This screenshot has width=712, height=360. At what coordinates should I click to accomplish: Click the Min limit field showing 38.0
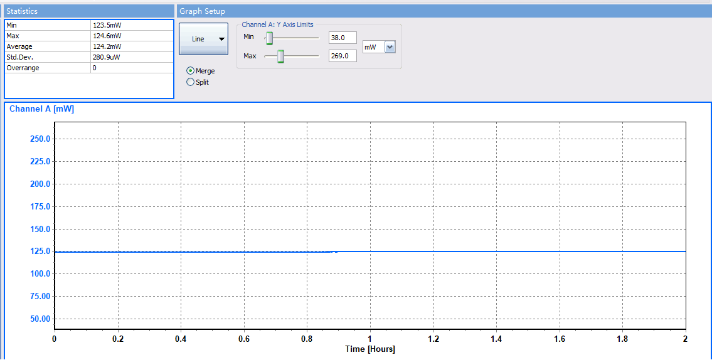click(343, 38)
